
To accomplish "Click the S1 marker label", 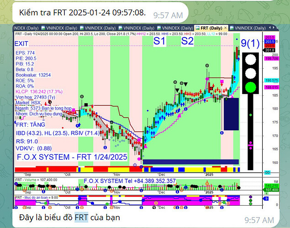I will [x=159, y=41].
